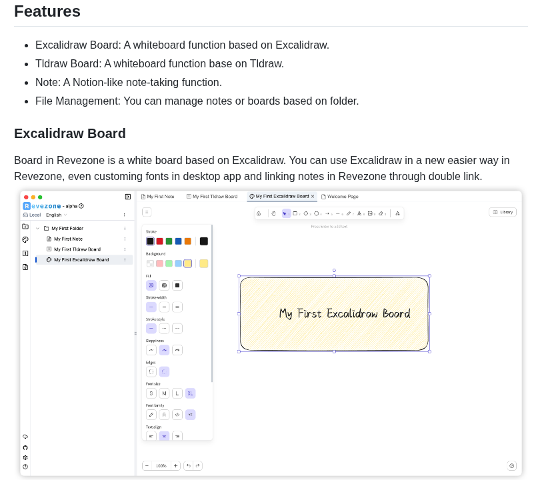Select the extra bold stroke width
The width and height of the screenshot is (540, 480).
(177, 307)
